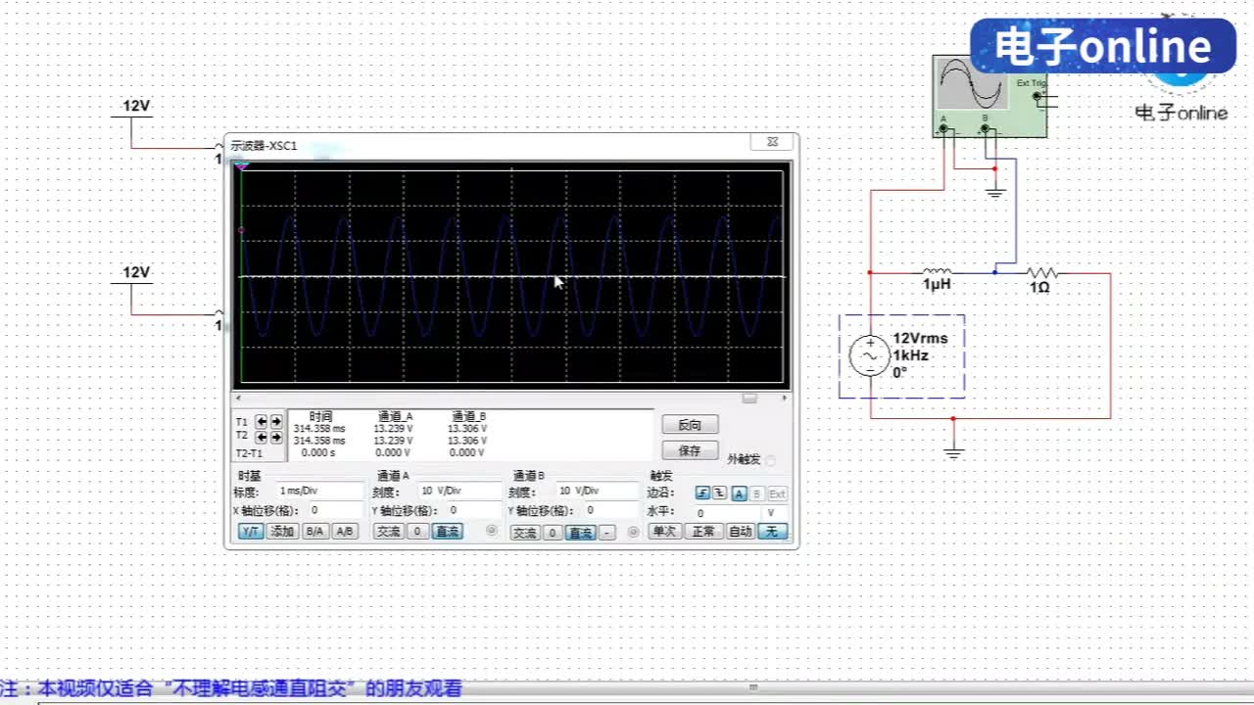Select rising edge trigger icon
Screen dimensions: 1254x705
(x=702, y=493)
